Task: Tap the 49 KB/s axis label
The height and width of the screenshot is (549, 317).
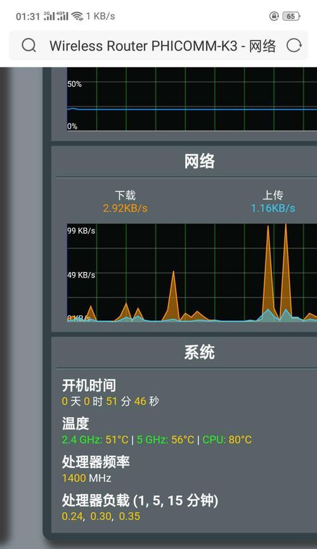Action: pos(81,275)
